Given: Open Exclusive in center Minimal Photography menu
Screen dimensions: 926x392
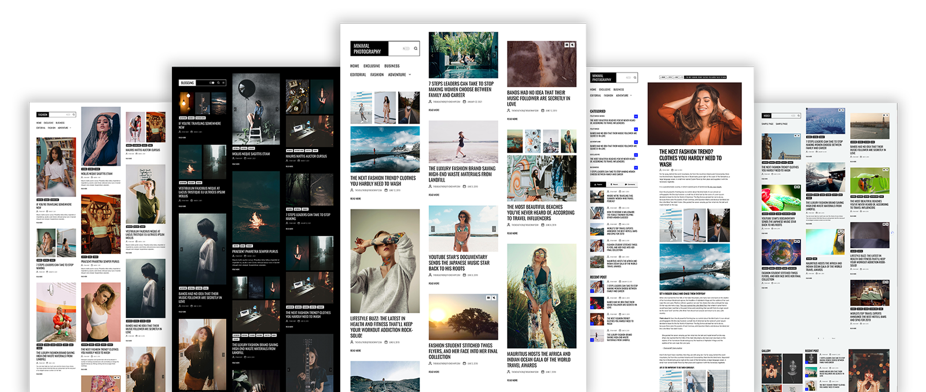Looking at the screenshot, I should coord(372,66).
